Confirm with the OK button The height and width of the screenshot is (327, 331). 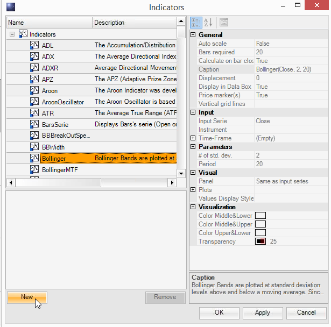(x=219, y=312)
